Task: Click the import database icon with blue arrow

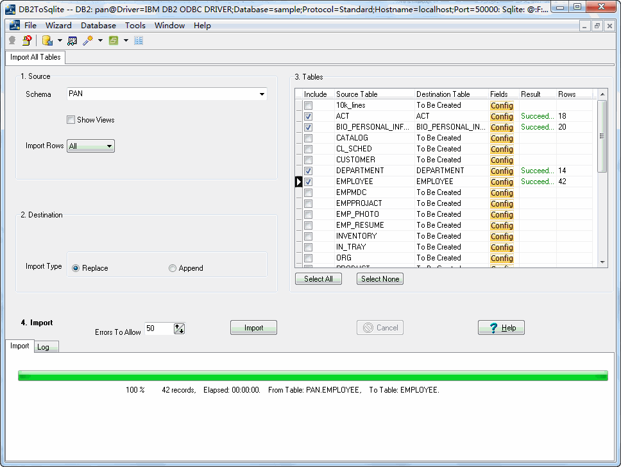Action: [47, 40]
